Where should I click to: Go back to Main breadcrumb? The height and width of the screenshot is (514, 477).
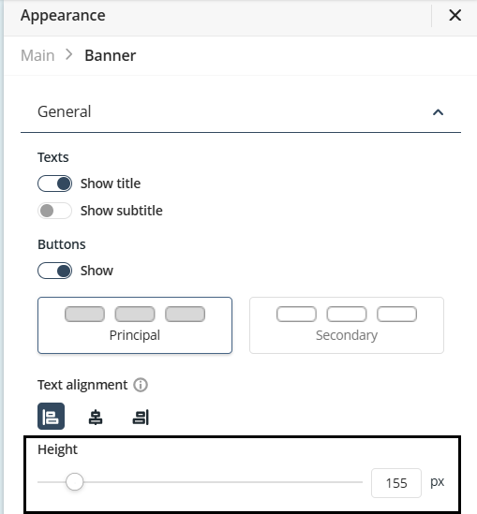point(37,55)
